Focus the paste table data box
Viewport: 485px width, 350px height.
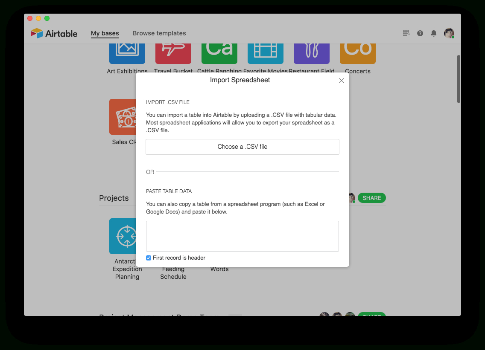pos(242,236)
